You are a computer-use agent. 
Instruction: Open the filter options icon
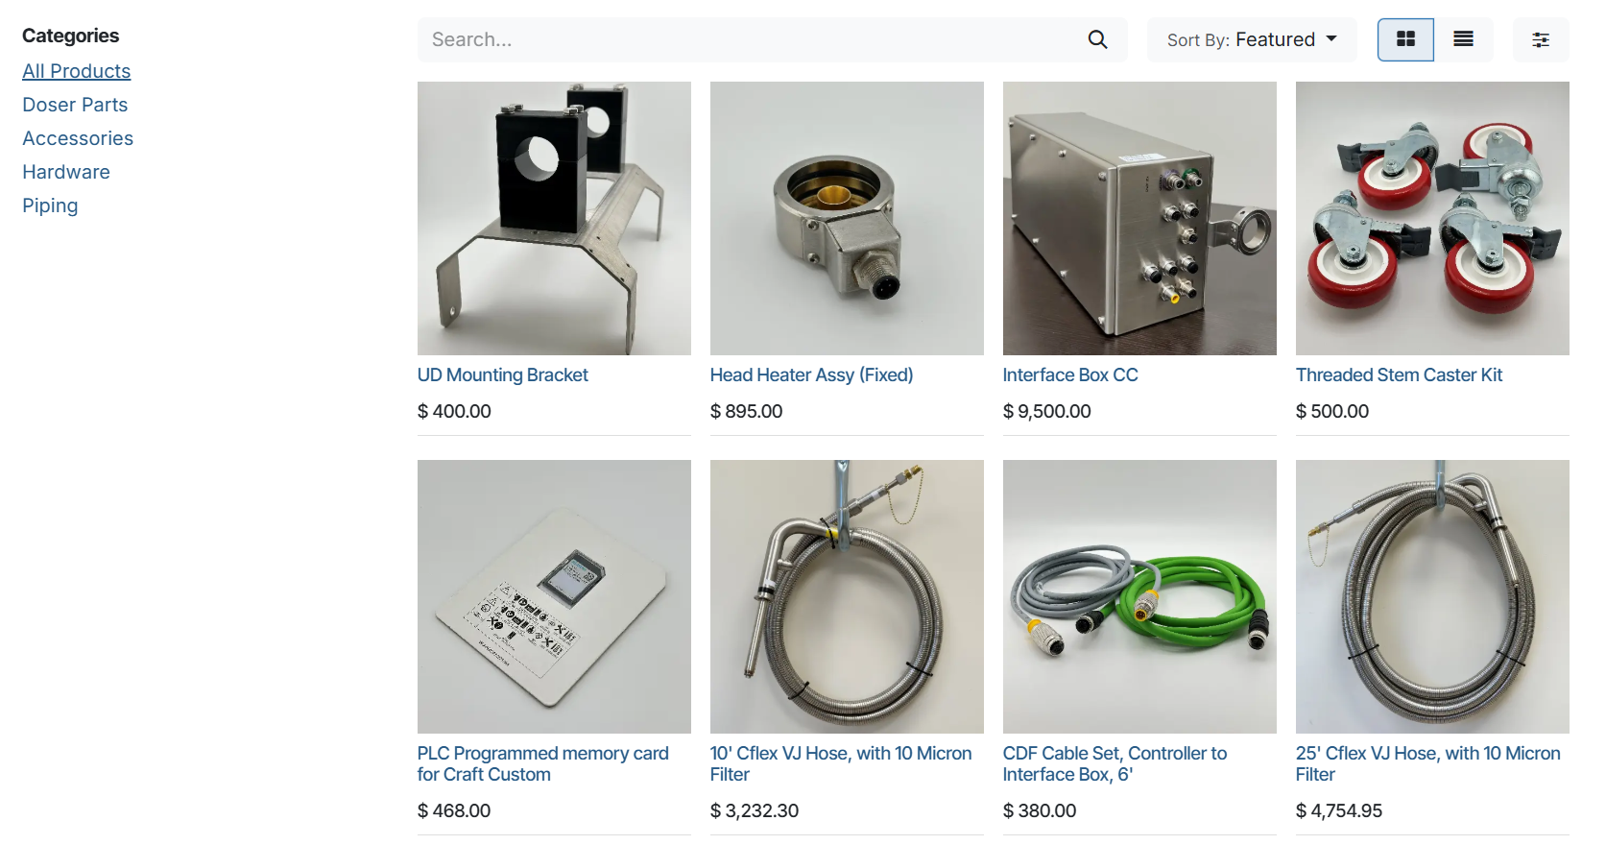click(1541, 39)
